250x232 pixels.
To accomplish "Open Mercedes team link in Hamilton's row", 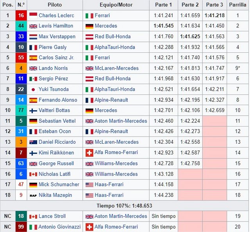I will coord(106,26).
